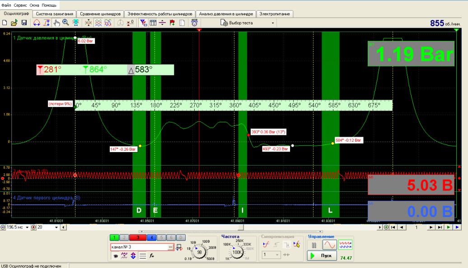Image resolution: width=468 pixels, height=268 pixels.
Task: Show channels as separated waveforms
Action: point(98,23)
